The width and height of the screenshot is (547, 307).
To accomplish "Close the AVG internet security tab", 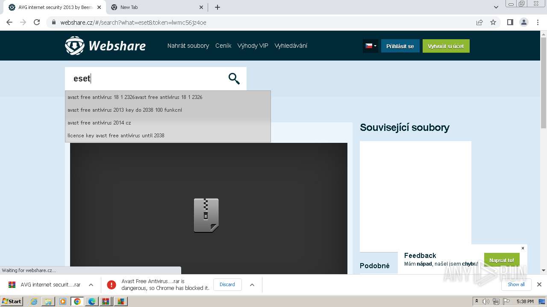I will click(x=99, y=7).
